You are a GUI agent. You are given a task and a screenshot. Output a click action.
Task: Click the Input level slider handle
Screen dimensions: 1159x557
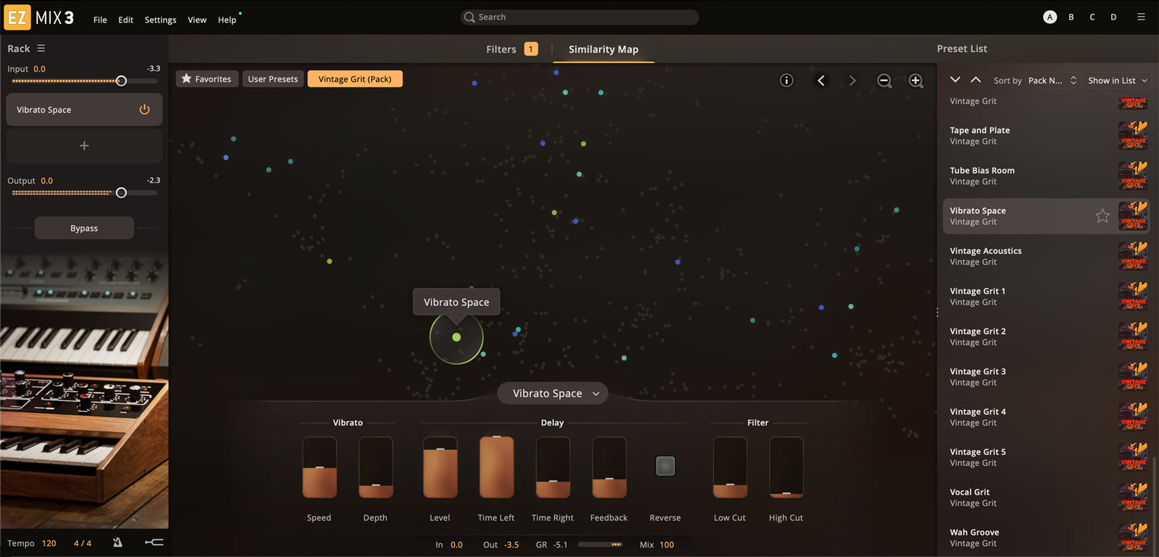[x=121, y=81]
